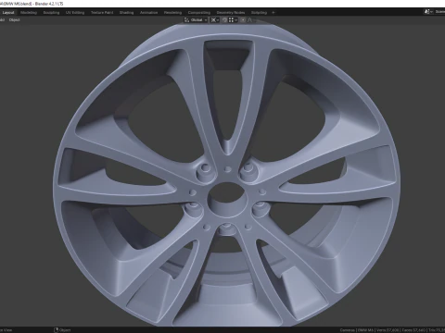
Task: Open the proportional editing falloff curve
Action: (251, 20)
